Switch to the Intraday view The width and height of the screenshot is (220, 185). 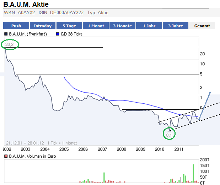43,26
